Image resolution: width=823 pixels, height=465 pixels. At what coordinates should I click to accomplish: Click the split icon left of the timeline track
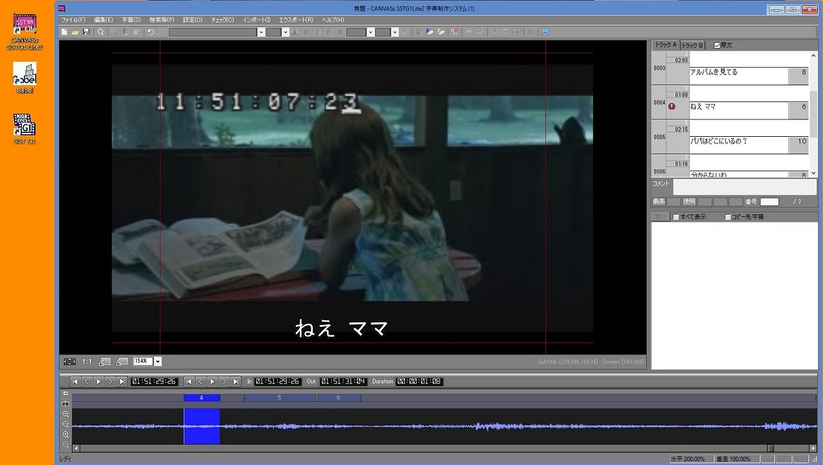pos(65,404)
